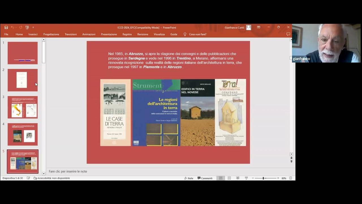The width and height of the screenshot is (362, 204).
Task: Switch to the Home ribbon tab
Action: coord(19,34)
